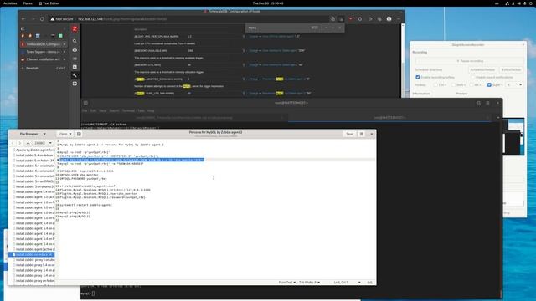Image resolution: width=536 pixels, height=301 pixels.
Task: Toggle the Enable recording hotkey checkbox
Action: [418, 77]
